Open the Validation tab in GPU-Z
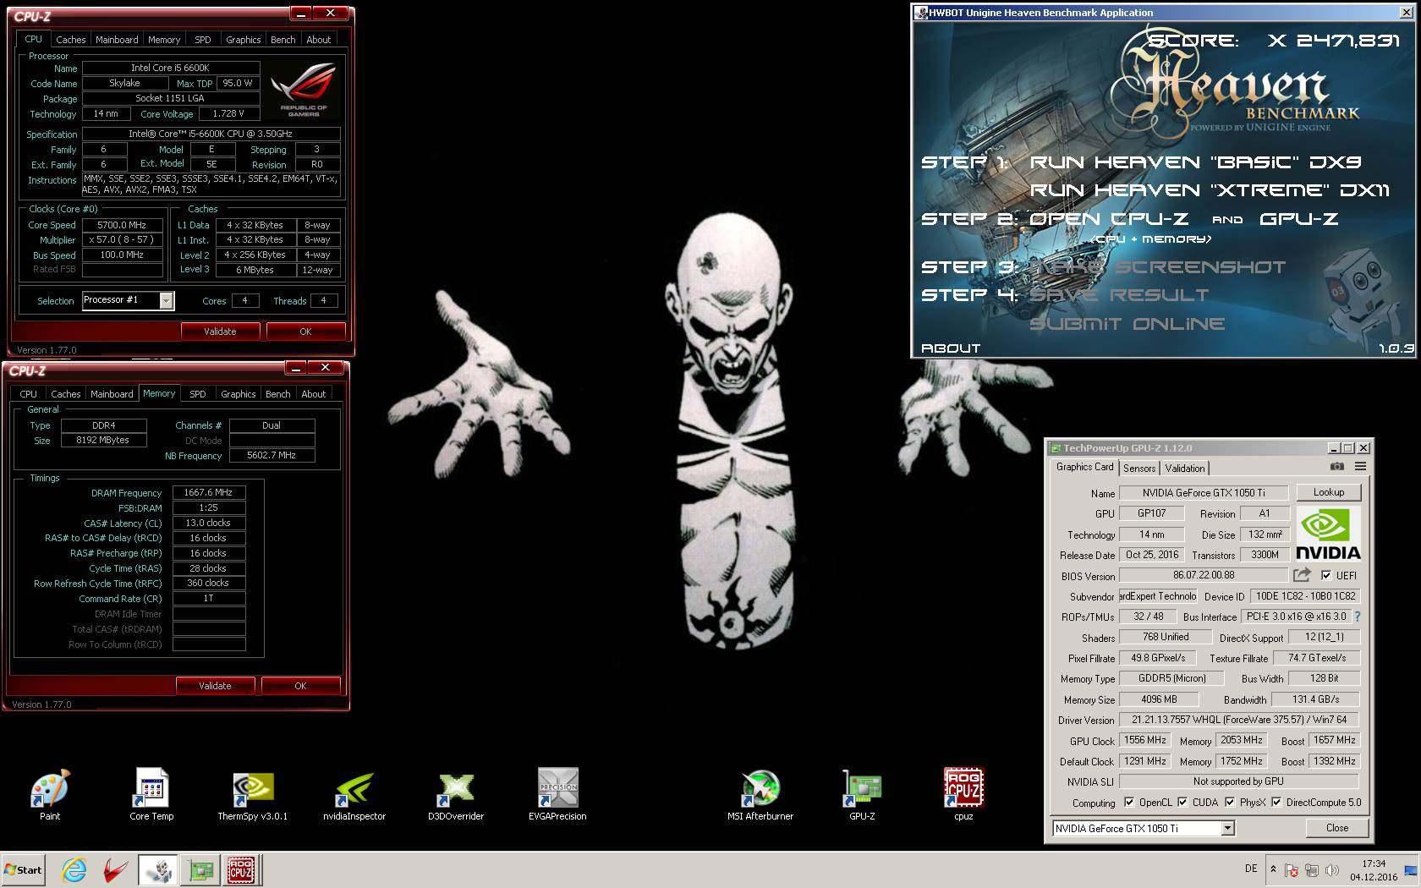Viewport: 1421px width, 888px height. [x=1185, y=469]
